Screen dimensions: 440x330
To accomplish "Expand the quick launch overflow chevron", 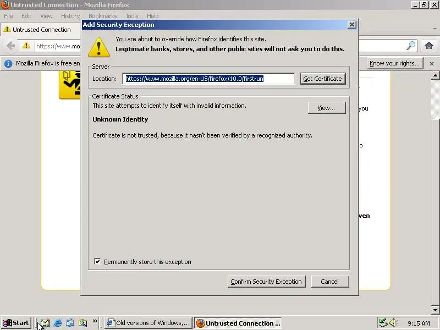I will (95, 321).
